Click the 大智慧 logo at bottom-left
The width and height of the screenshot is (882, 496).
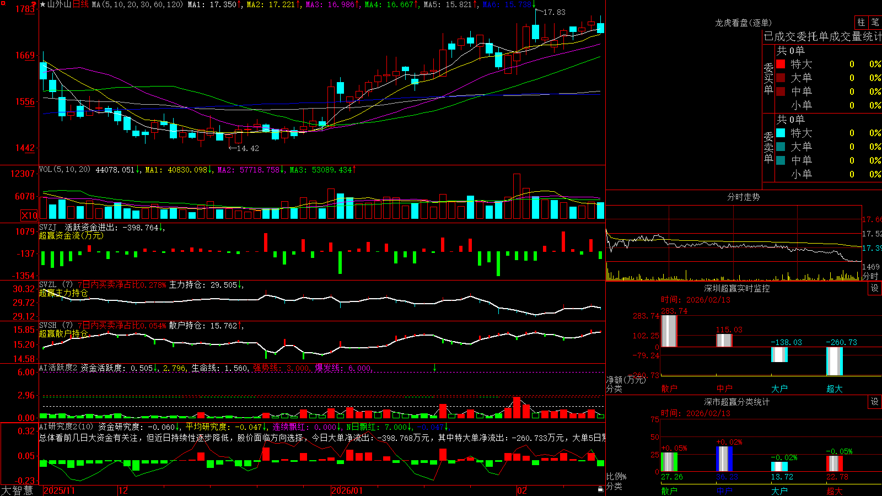pos(17,490)
